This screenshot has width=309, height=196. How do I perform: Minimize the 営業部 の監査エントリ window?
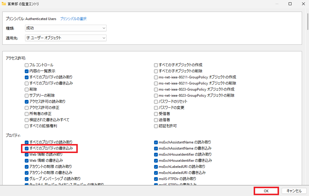pyautogui.click(x=277, y=4)
